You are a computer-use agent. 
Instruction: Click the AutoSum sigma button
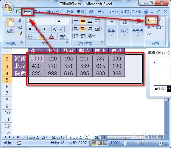(149, 20)
